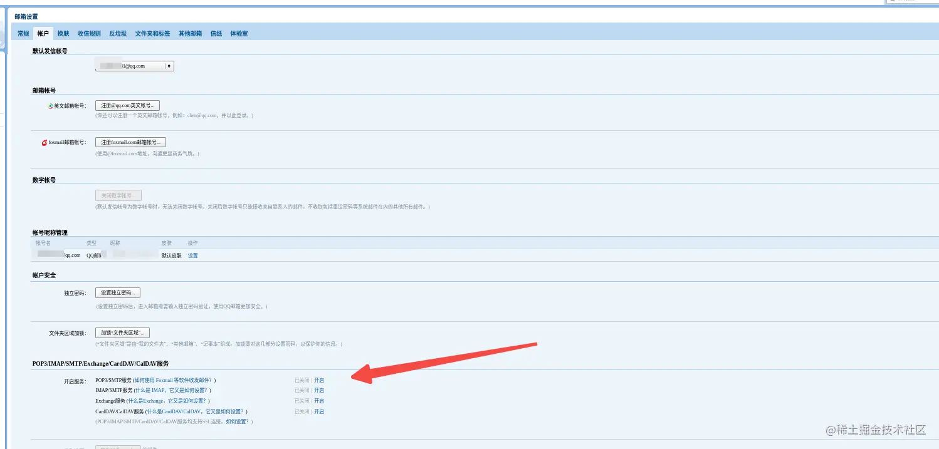939x449 pixels.
Task: Click 加锁"文件夹区域" button
Action: [x=122, y=333]
